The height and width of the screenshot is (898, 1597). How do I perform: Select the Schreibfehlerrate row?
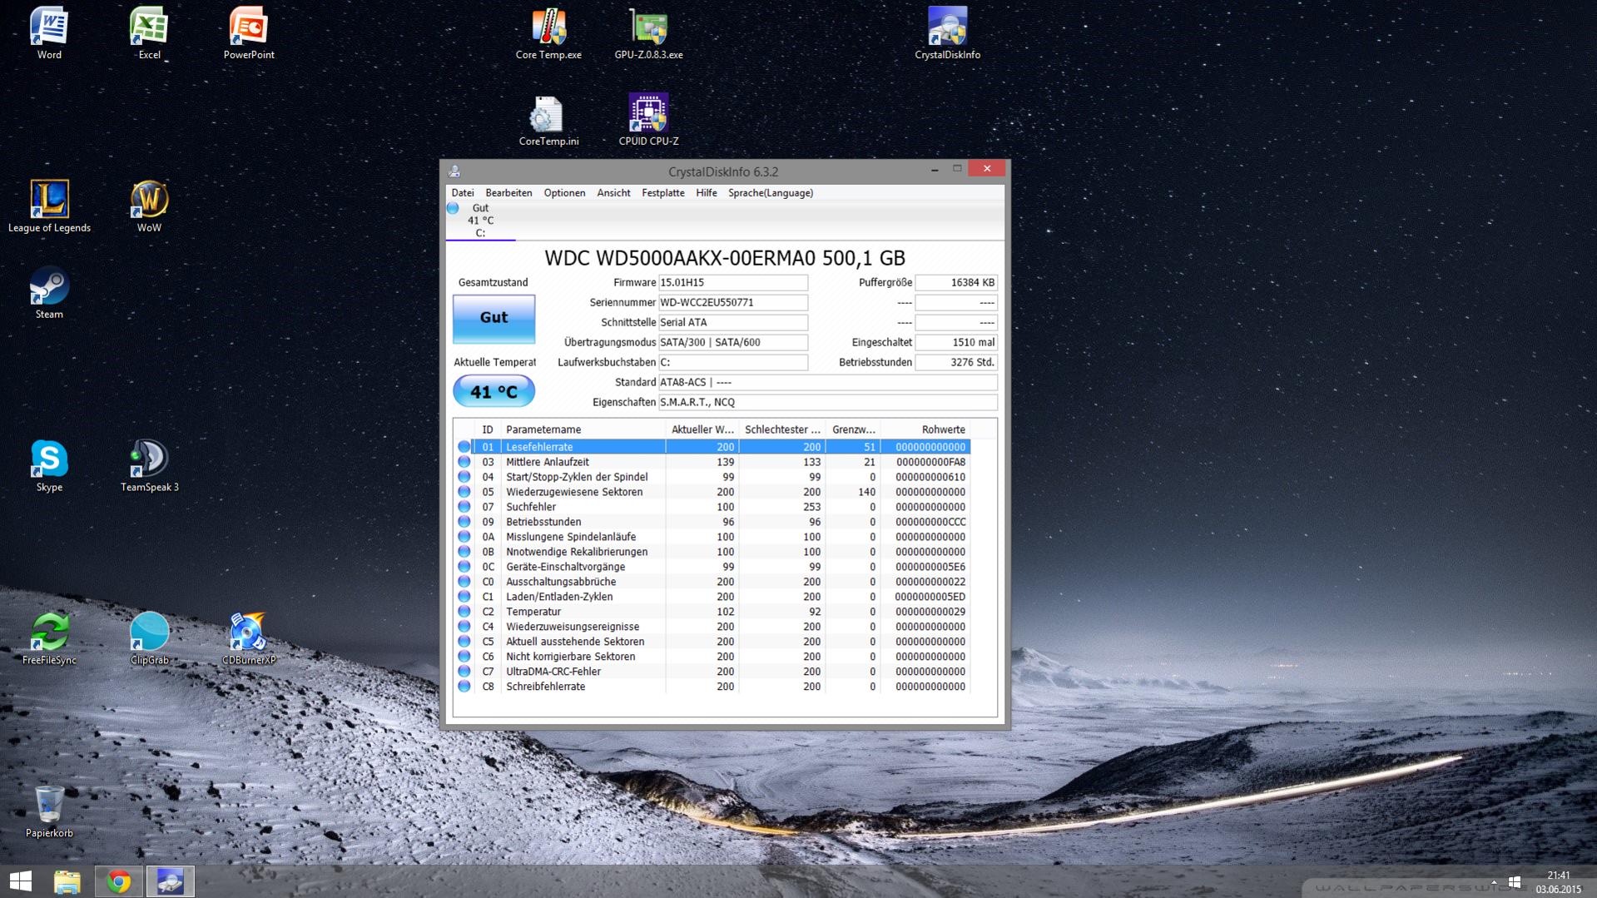coord(713,687)
